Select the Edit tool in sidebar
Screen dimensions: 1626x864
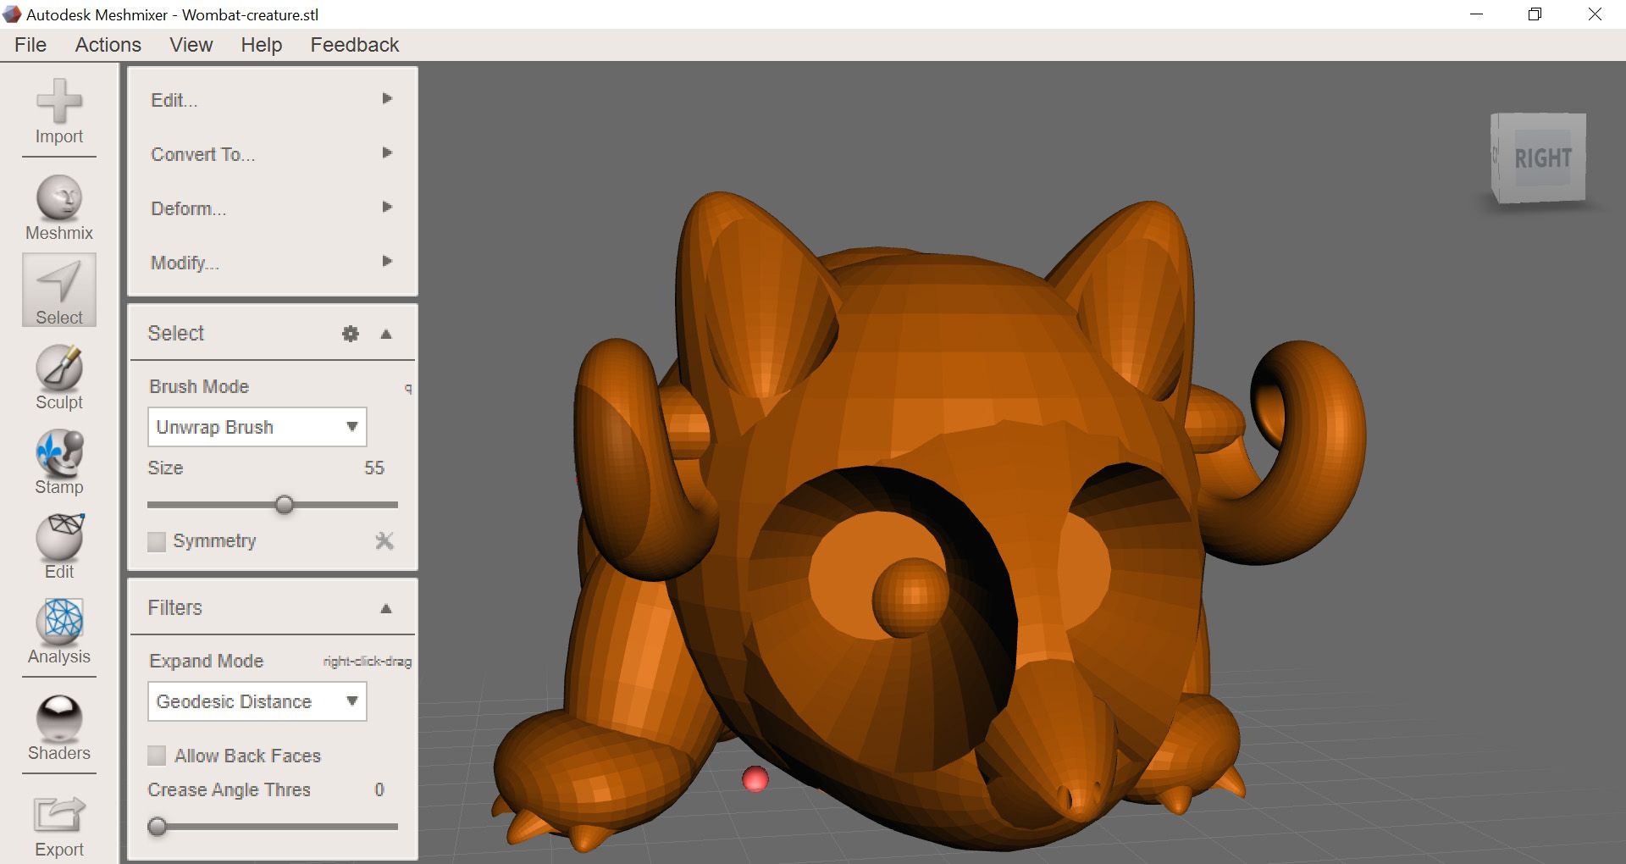[x=58, y=545]
